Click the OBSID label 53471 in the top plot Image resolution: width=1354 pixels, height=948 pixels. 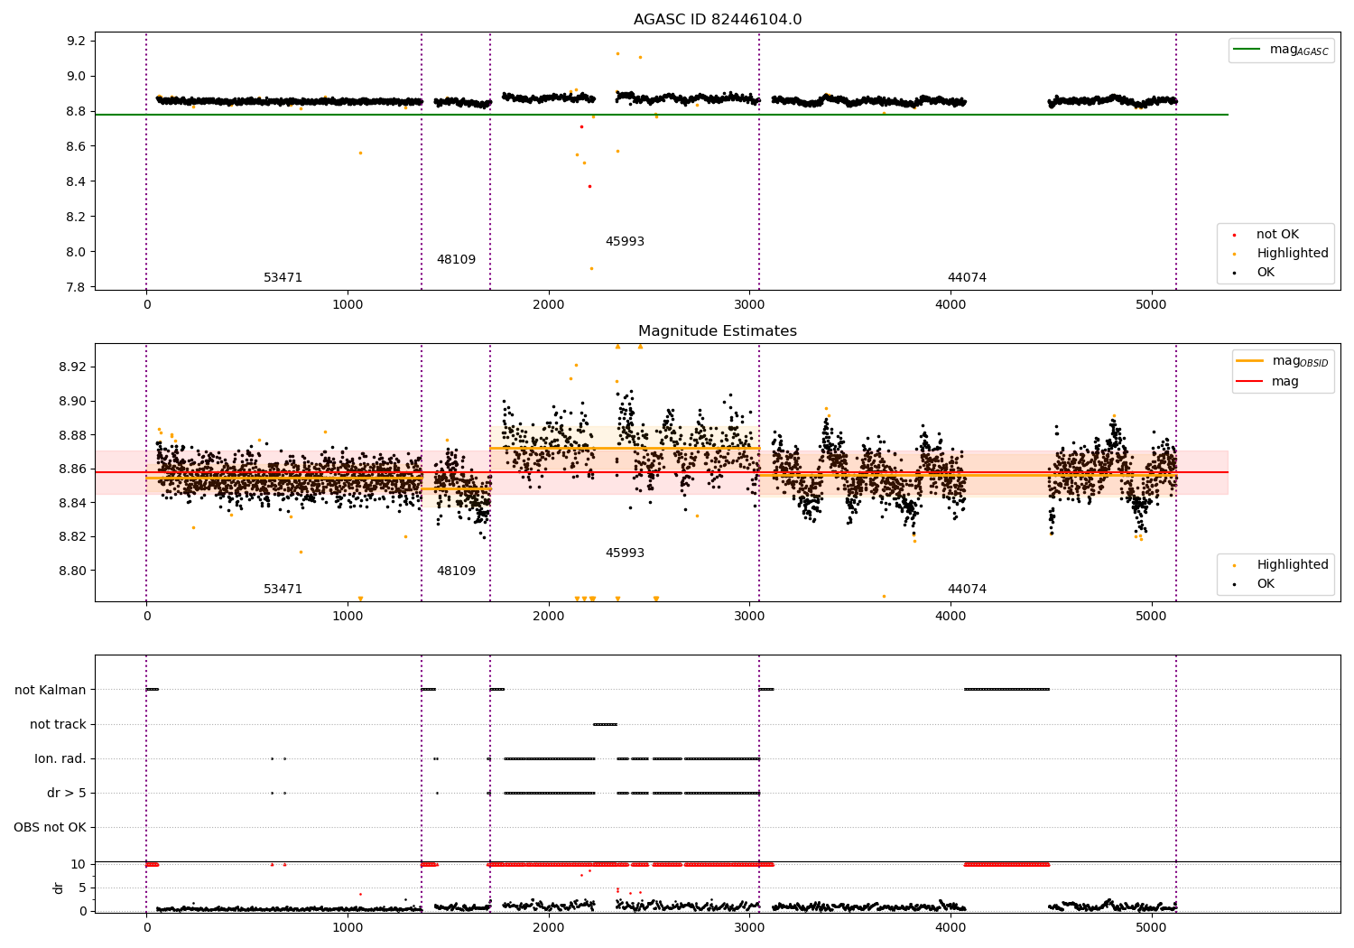tap(283, 278)
